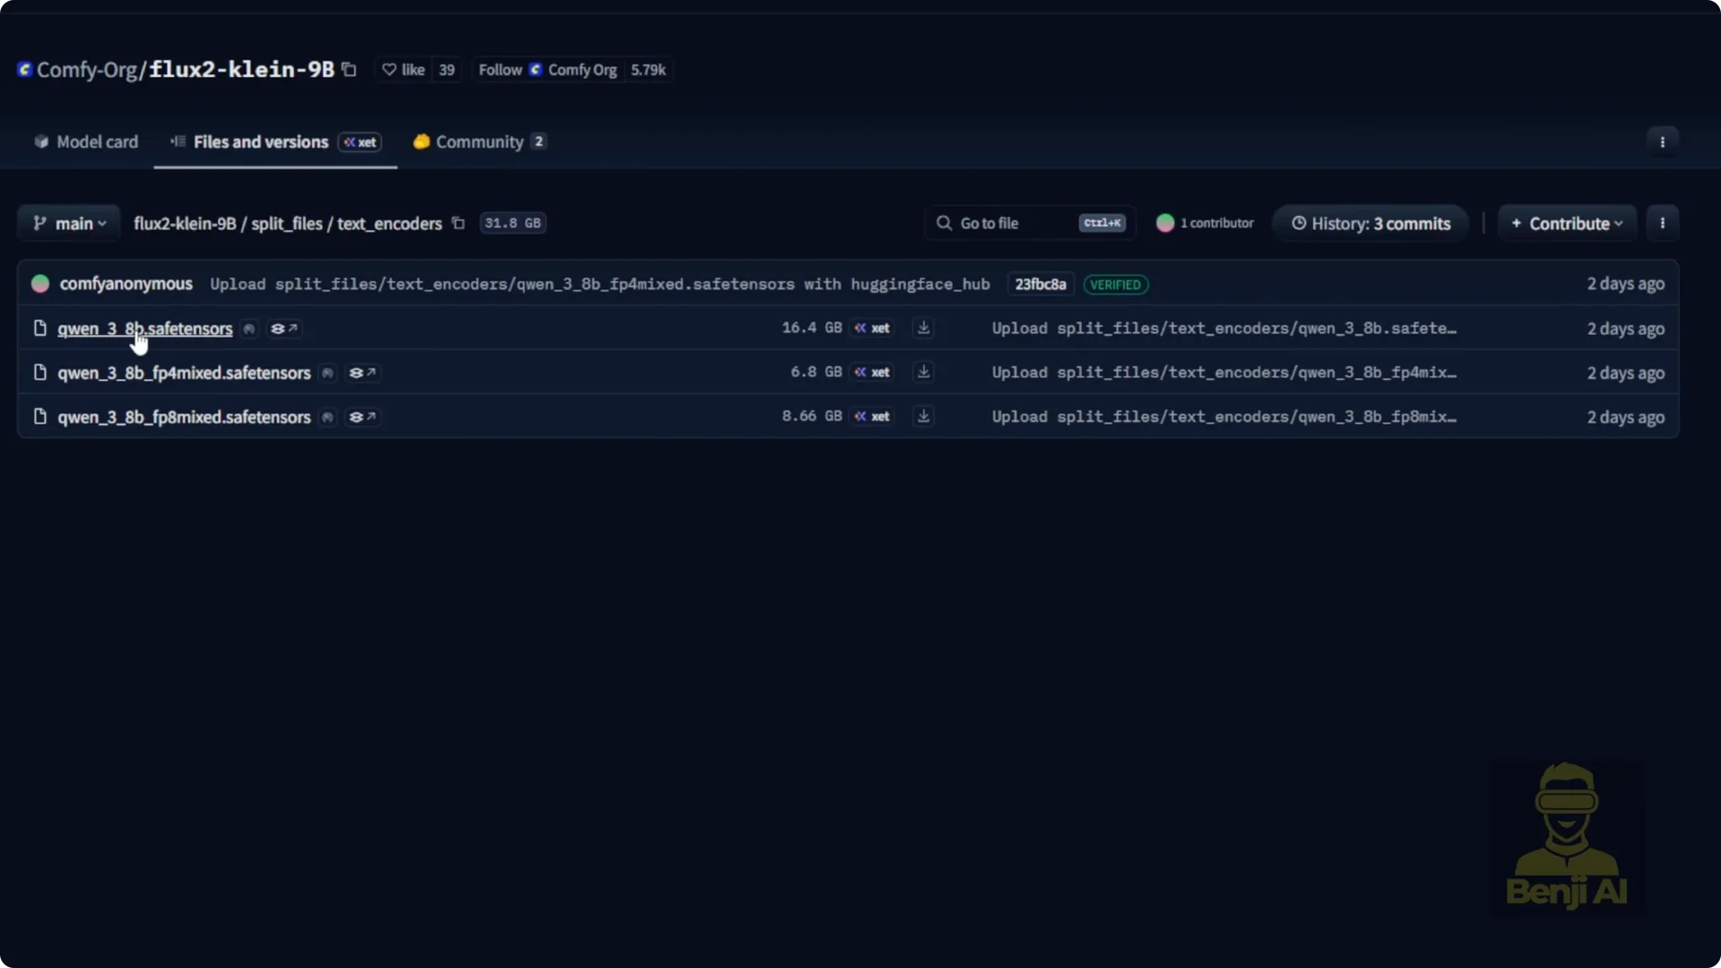
Task: Open tensor viewer for qwen_3_8b_fp8mixed.safetensors
Action: (362, 417)
